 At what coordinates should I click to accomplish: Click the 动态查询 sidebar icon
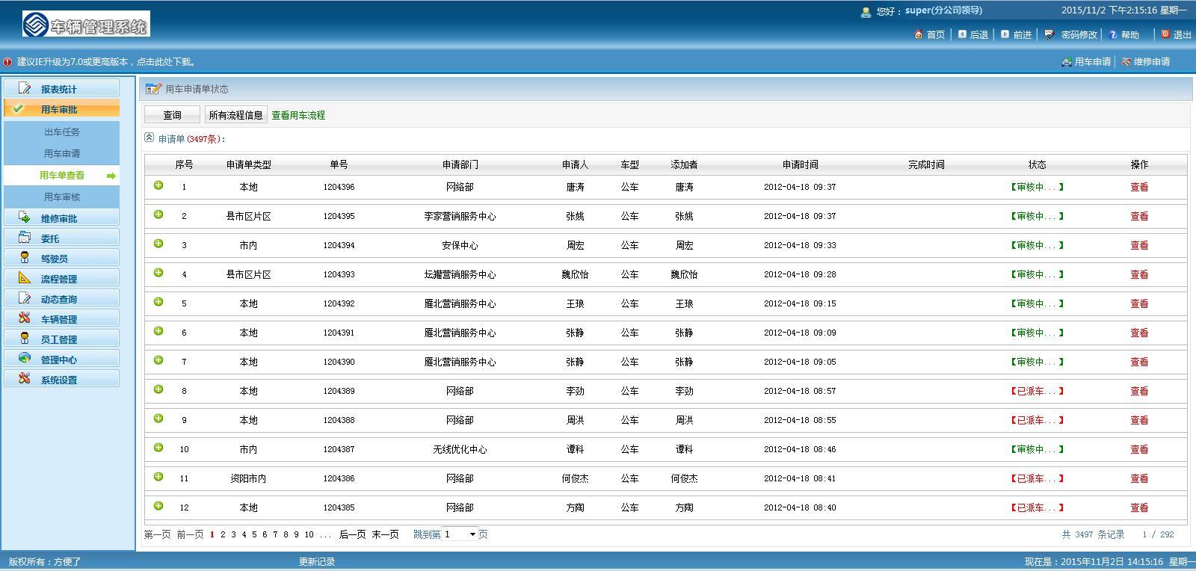pyautogui.click(x=25, y=298)
